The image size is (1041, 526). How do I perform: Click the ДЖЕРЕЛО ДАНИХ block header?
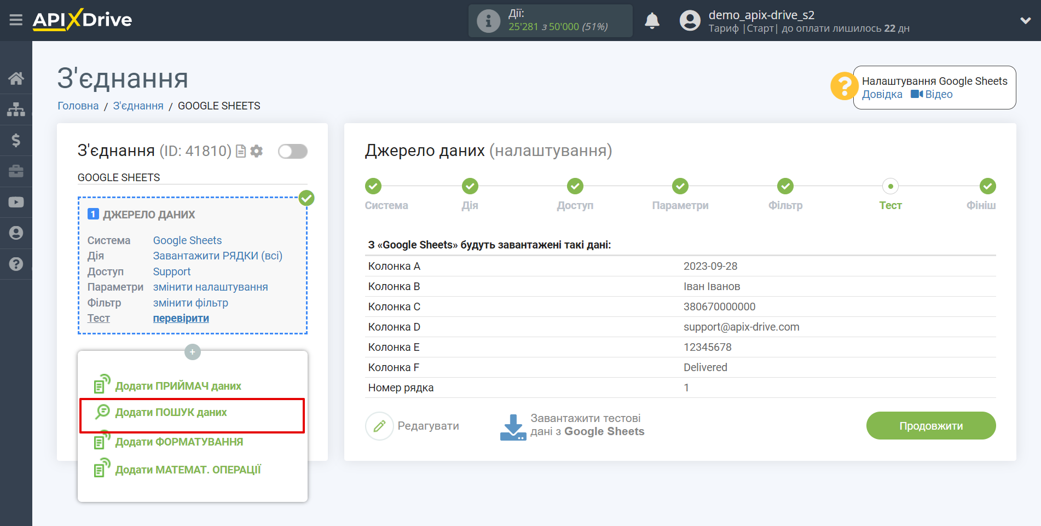click(149, 215)
